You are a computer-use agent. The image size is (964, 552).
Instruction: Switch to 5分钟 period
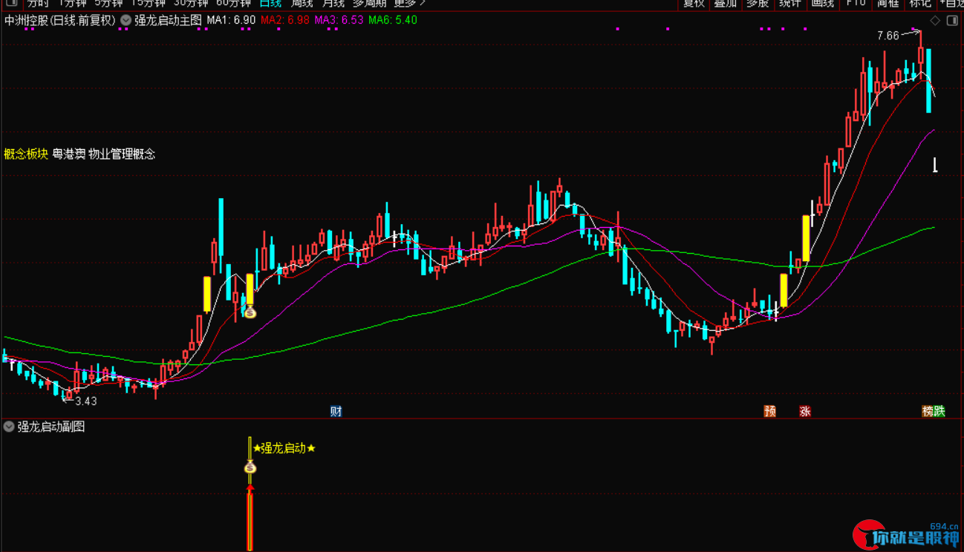click(x=108, y=3)
